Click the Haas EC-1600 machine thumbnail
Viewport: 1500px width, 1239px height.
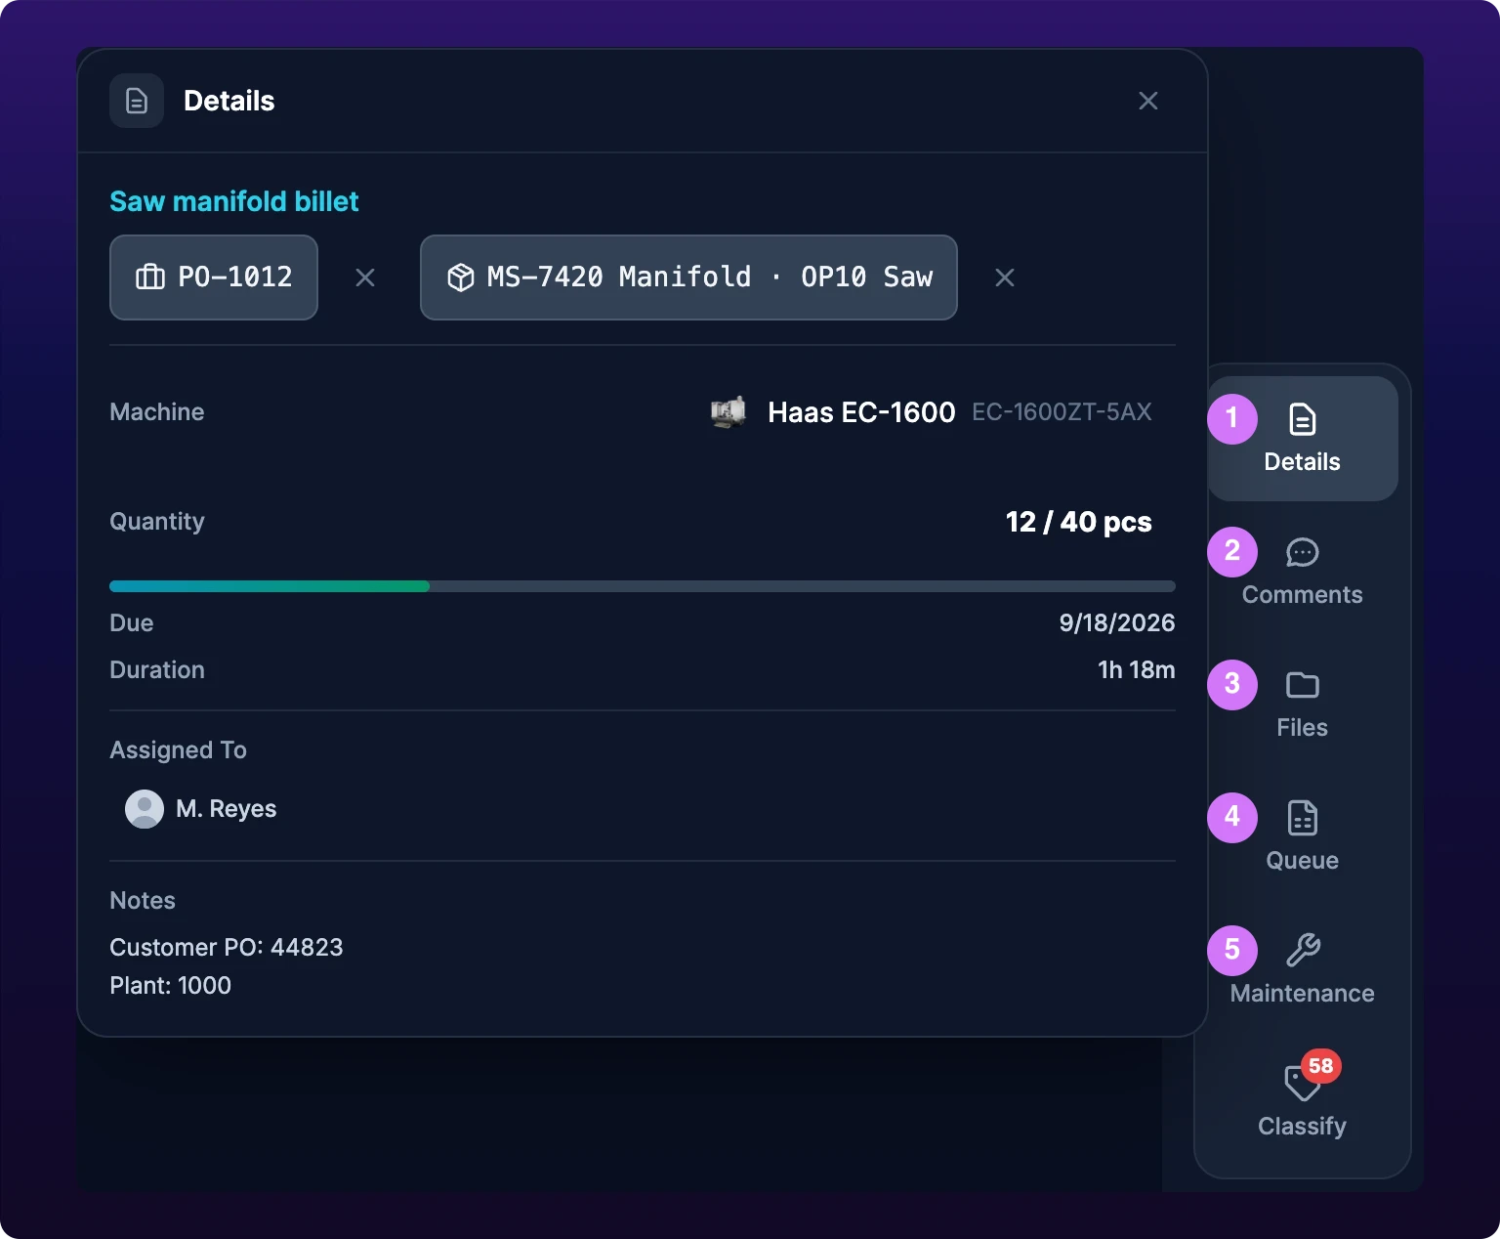pos(729,412)
